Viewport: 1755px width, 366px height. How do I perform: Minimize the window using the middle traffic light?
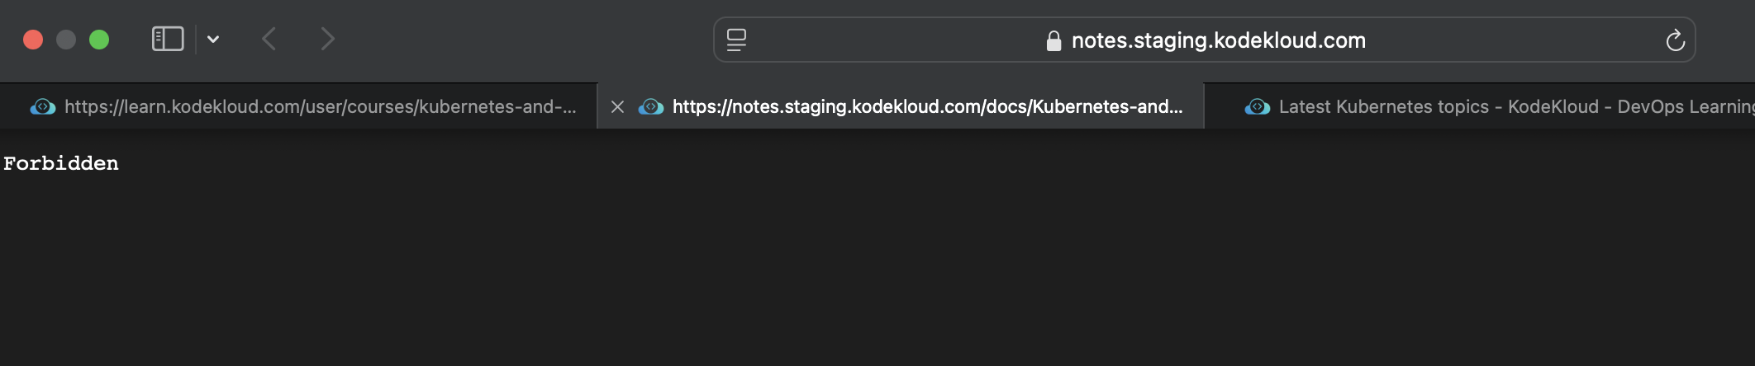pyautogui.click(x=66, y=40)
